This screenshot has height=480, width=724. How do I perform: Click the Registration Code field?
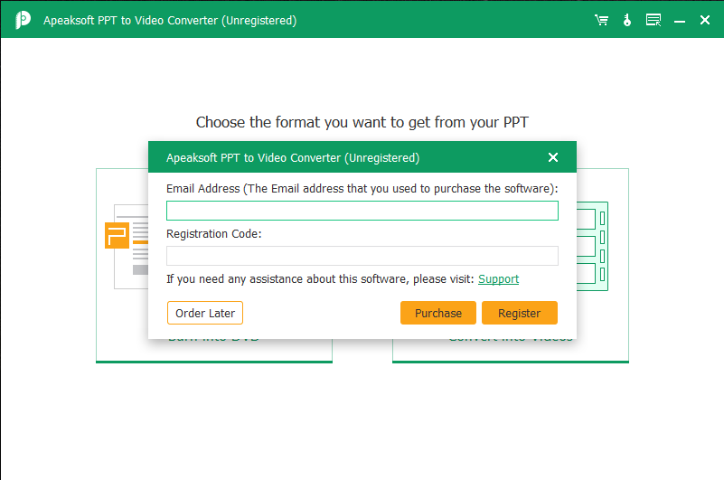point(362,256)
